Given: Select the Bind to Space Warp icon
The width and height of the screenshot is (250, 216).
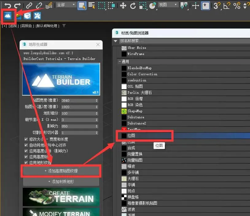Looking at the screenshot, I should click(x=49, y=6).
